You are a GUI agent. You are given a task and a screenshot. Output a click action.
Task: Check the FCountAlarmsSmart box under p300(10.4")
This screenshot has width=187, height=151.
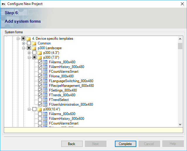(x=40, y=123)
